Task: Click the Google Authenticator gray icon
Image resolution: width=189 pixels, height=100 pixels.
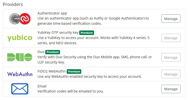Action: (14, 19)
